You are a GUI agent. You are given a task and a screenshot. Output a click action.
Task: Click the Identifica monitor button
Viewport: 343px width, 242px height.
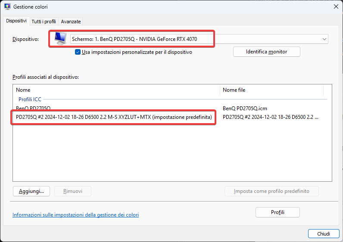click(266, 52)
